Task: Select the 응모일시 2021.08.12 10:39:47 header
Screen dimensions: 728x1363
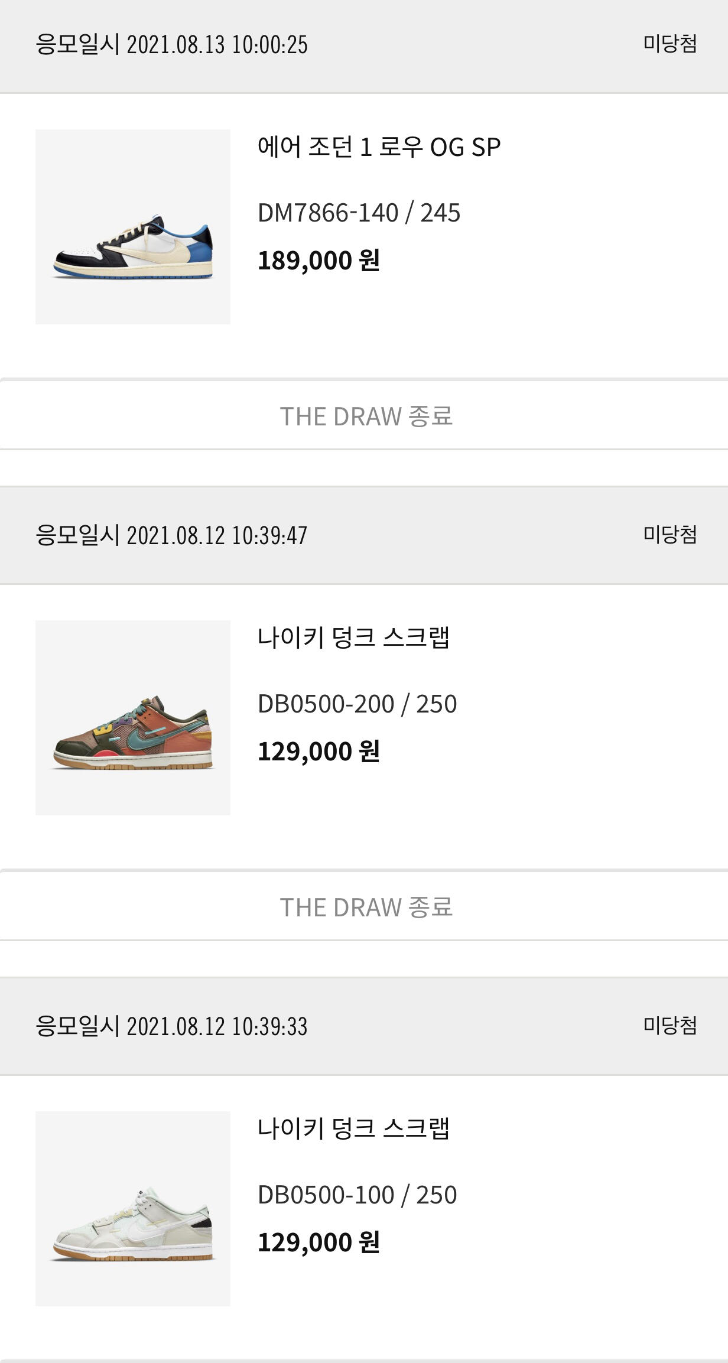Action: click(x=171, y=536)
